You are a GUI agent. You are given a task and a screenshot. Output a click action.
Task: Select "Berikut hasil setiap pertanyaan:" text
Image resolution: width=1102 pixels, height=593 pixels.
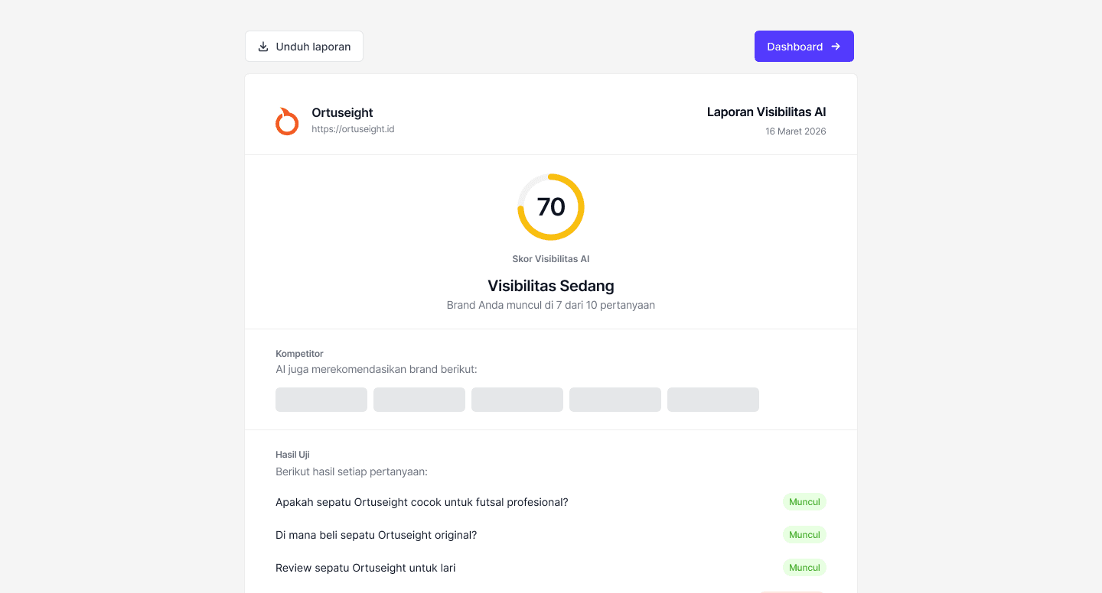point(351,471)
